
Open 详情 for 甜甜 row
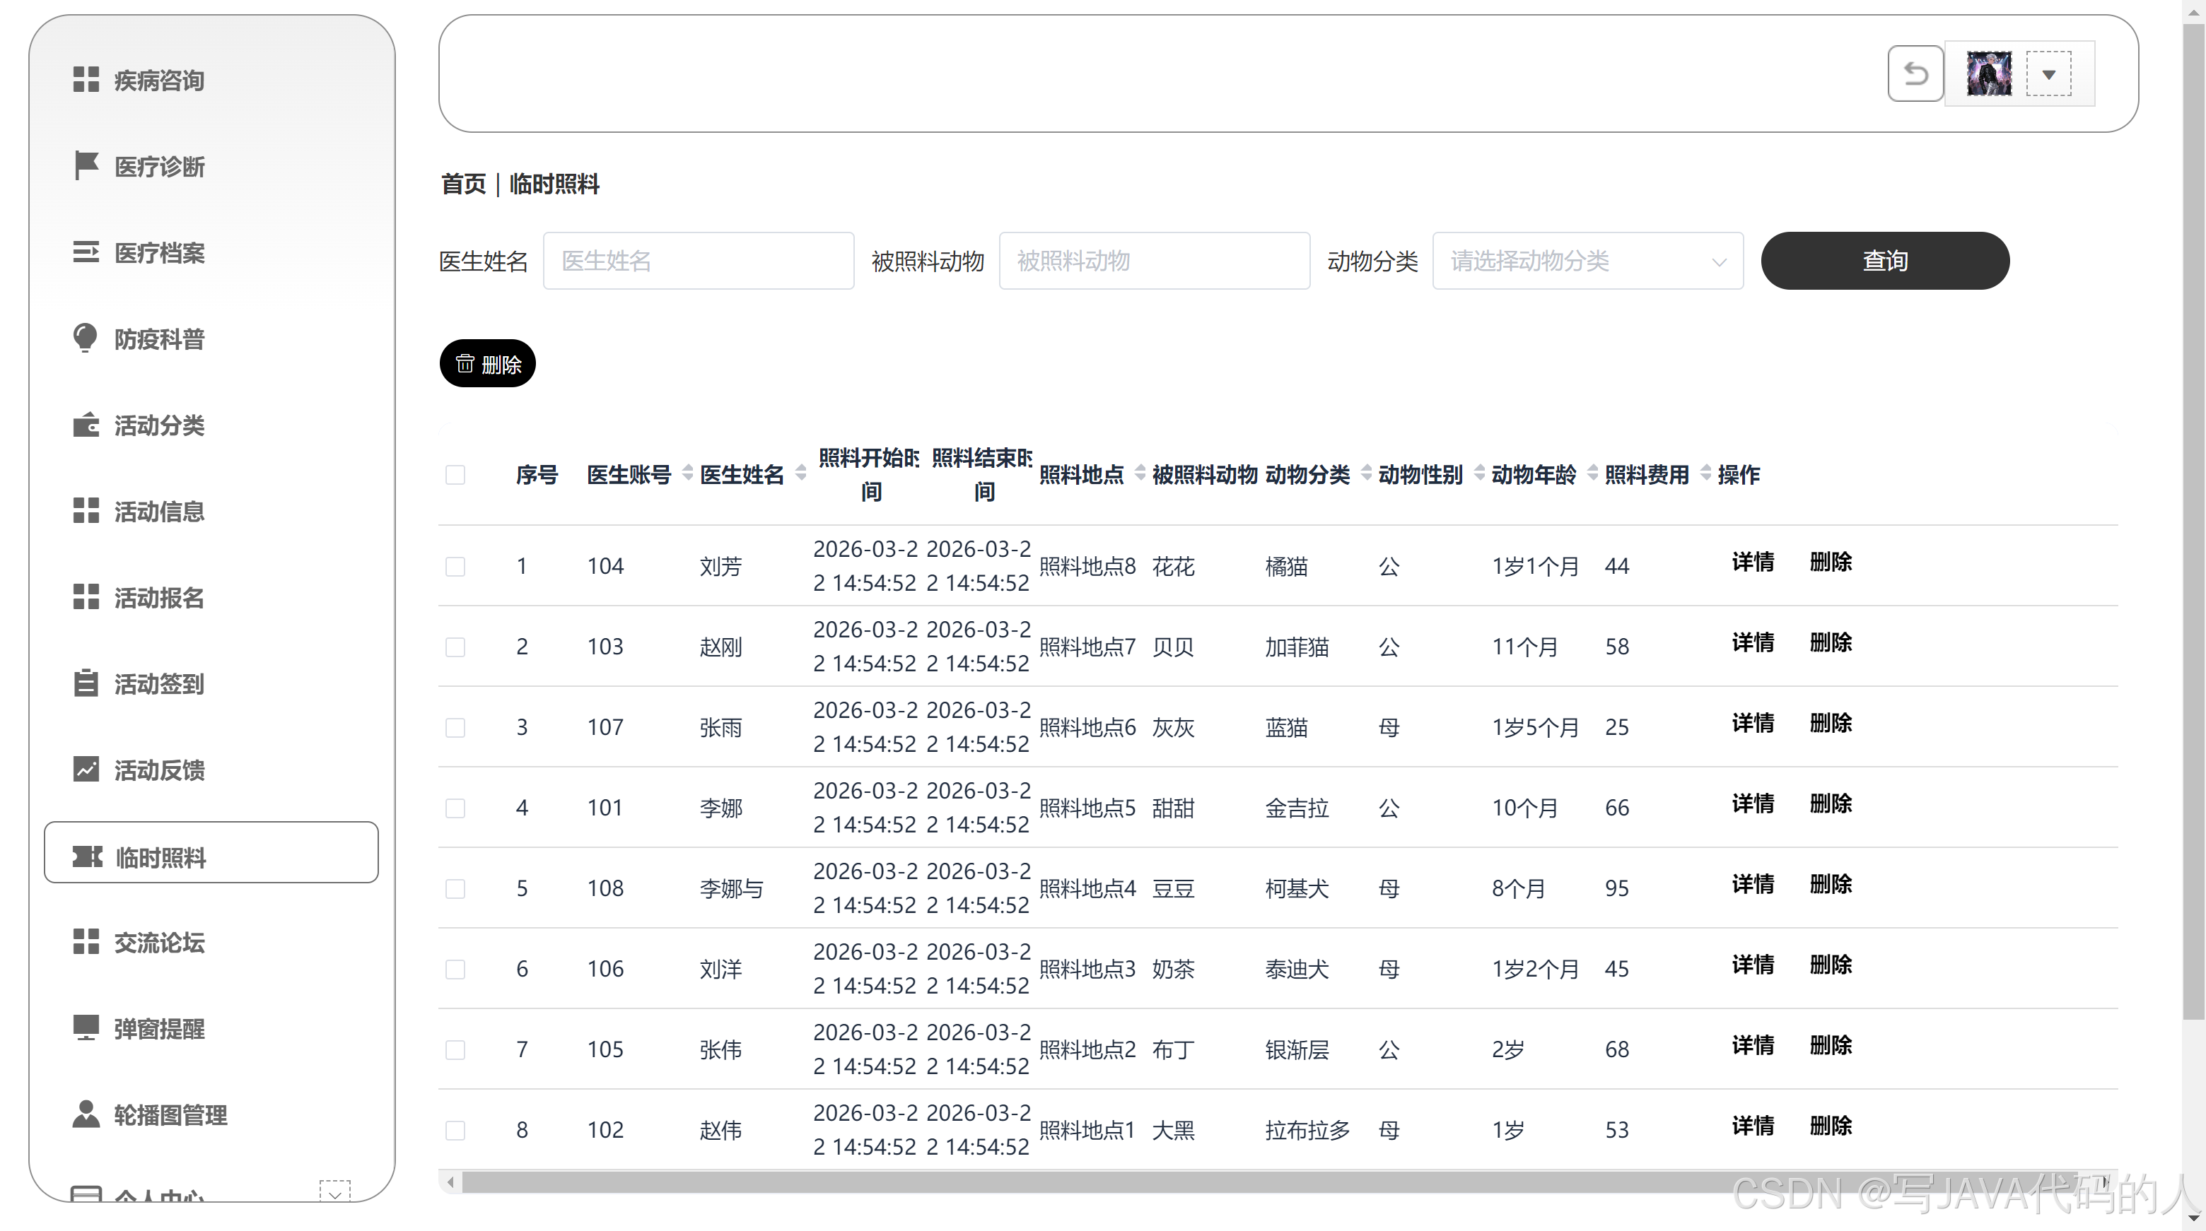click(1753, 803)
